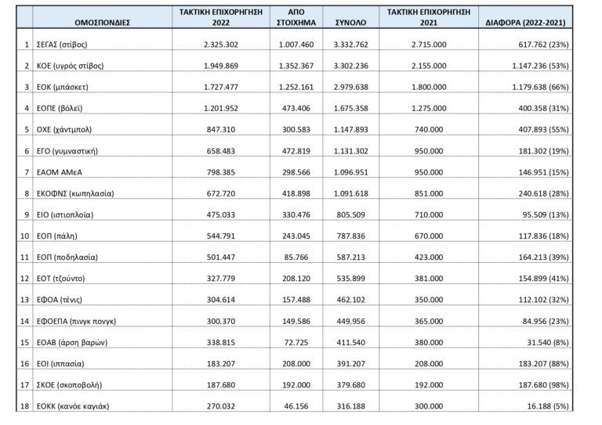Screen dimensions: 602x425
Task: Click the 1.179.638 (66%) difference cell
Action: pyautogui.click(x=537, y=88)
